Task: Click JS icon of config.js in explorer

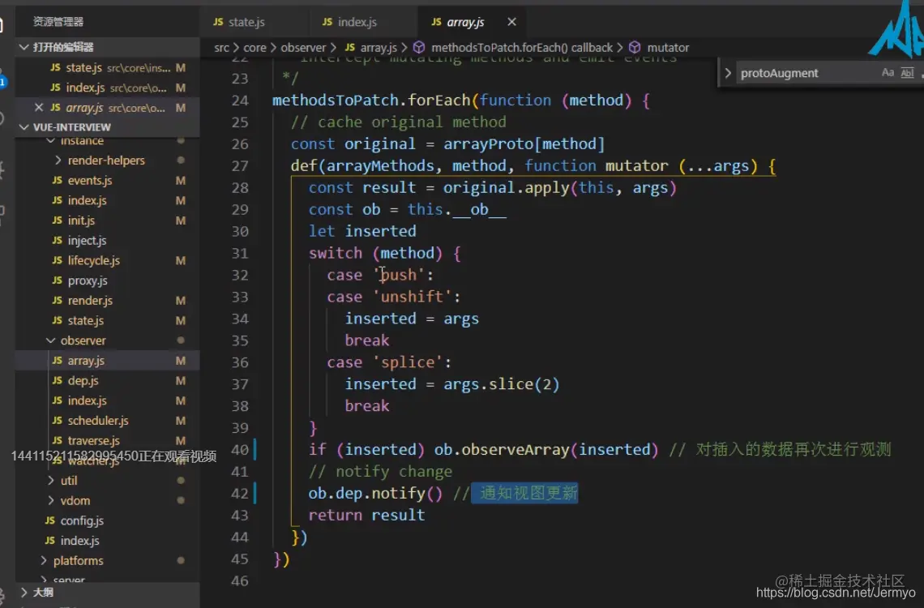Action: [x=50, y=520]
